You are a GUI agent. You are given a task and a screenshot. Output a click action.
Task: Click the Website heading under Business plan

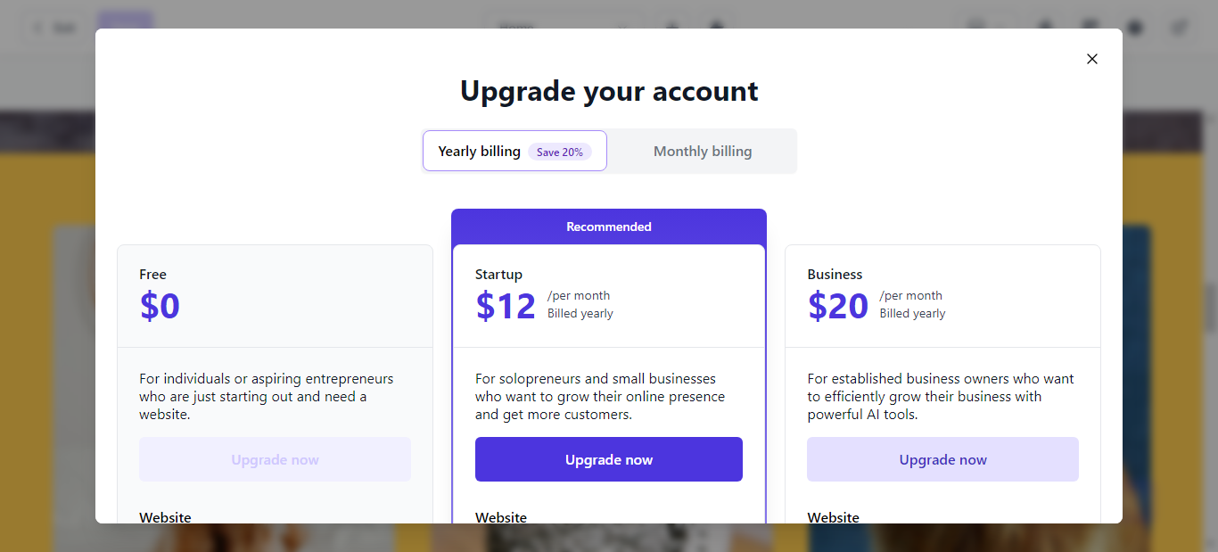834,517
